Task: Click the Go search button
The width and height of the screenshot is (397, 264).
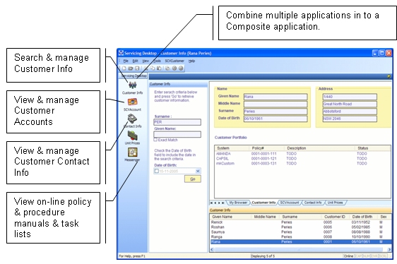Action: pyautogui.click(x=193, y=179)
